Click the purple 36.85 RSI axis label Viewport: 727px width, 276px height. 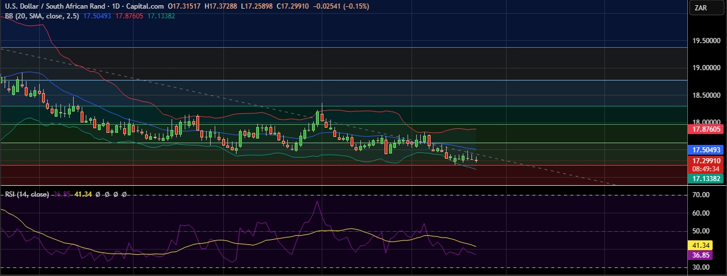702,255
